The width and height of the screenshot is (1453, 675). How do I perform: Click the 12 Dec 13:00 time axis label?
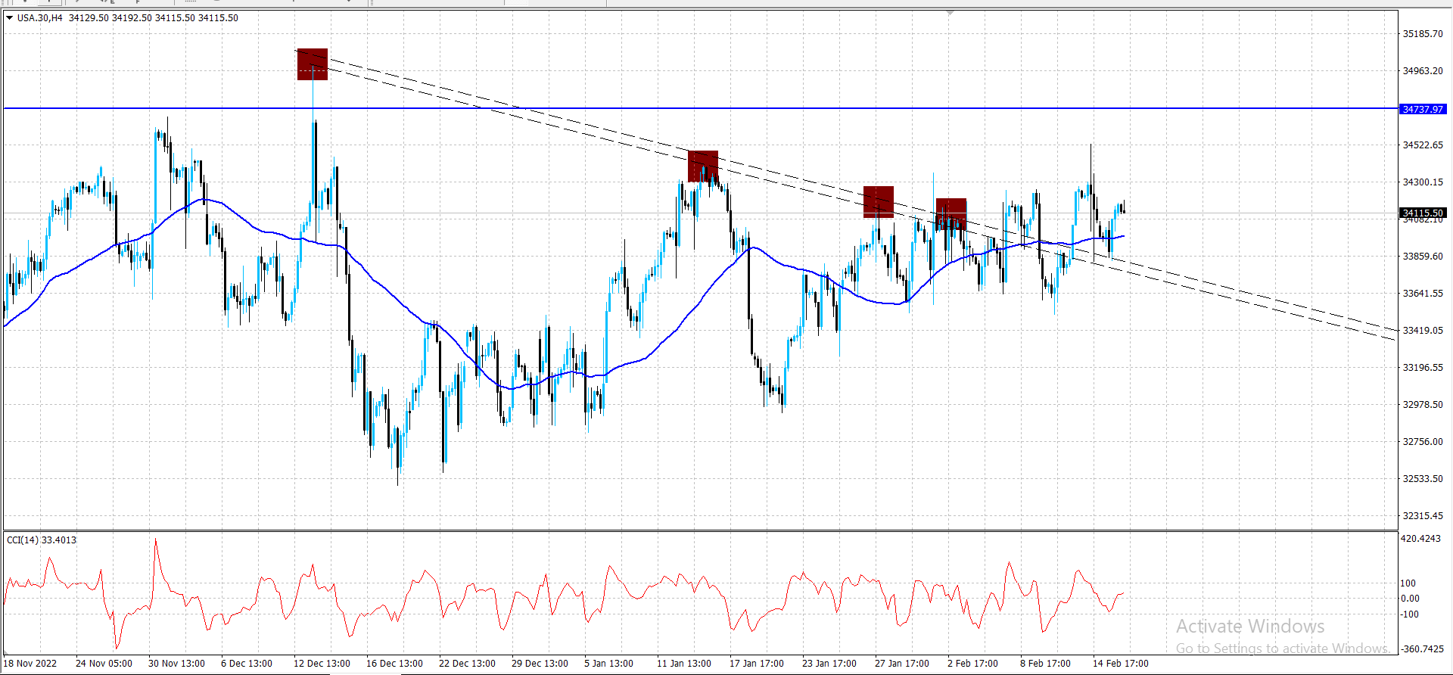pyautogui.click(x=322, y=663)
